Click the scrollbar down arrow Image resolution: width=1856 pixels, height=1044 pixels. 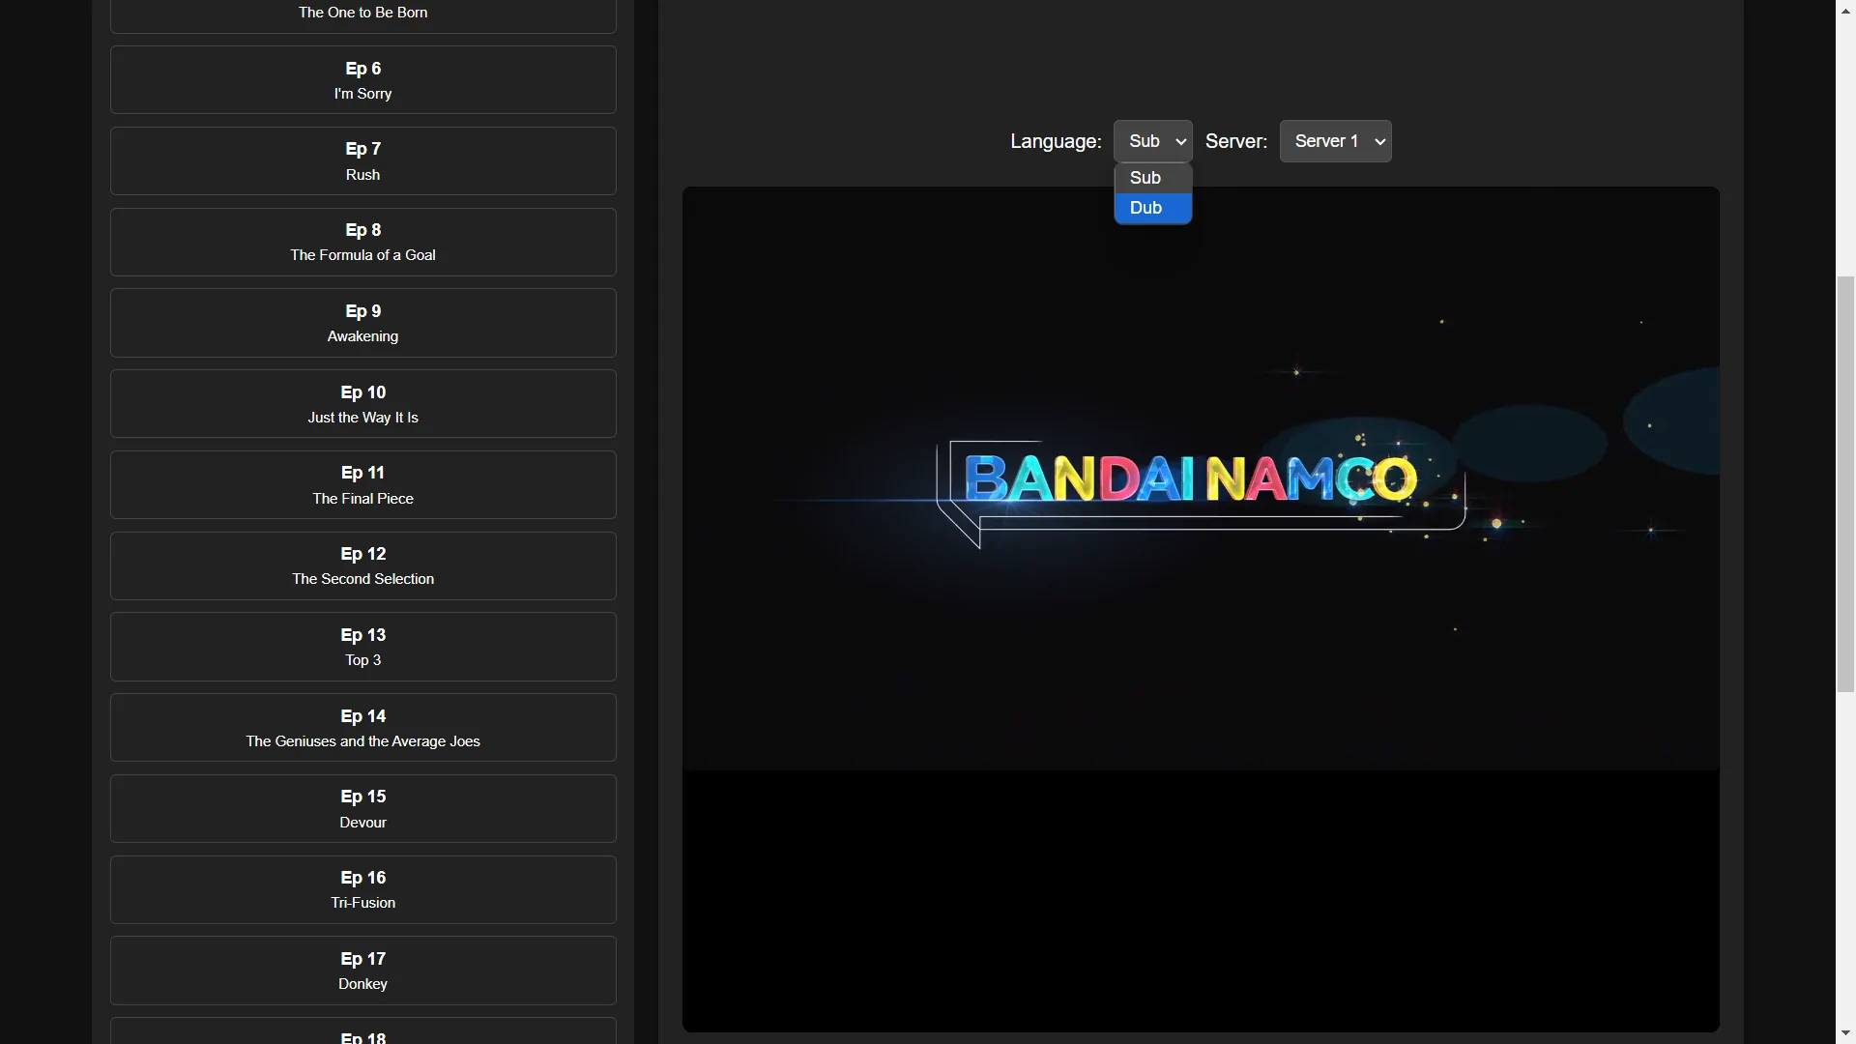pyautogui.click(x=1845, y=1034)
